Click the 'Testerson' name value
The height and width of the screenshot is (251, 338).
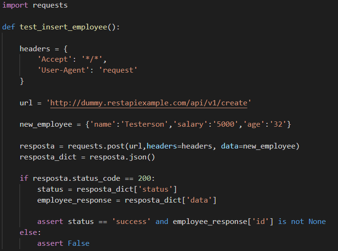pyautogui.click(x=145, y=124)
